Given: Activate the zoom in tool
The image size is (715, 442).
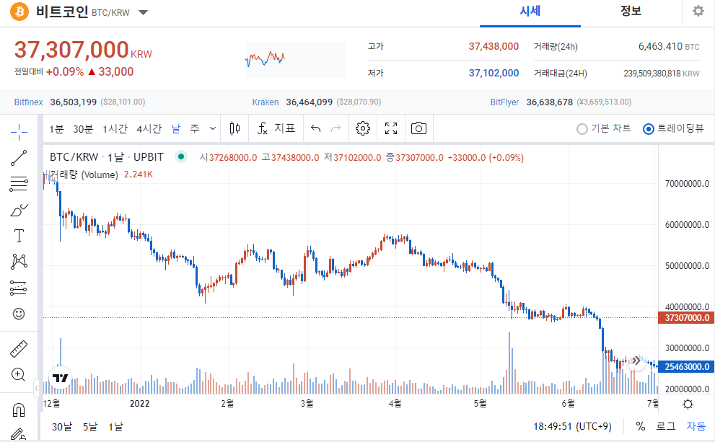Looking at the screenshot, I should click(x=19, y=374).
